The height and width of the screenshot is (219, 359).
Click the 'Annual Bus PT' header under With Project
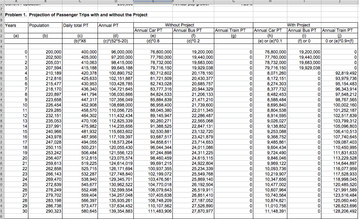click(x=304, y=31)
